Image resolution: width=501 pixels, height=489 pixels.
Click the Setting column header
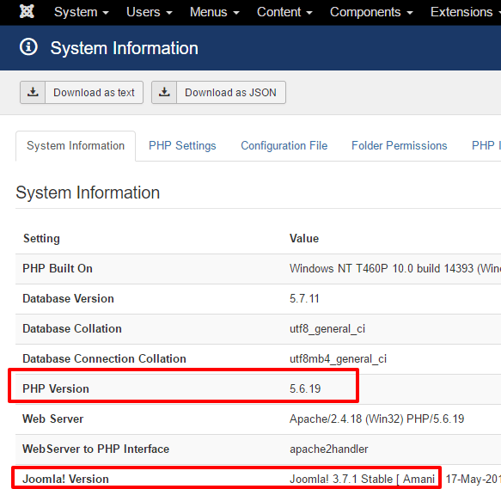coord(41,238)
